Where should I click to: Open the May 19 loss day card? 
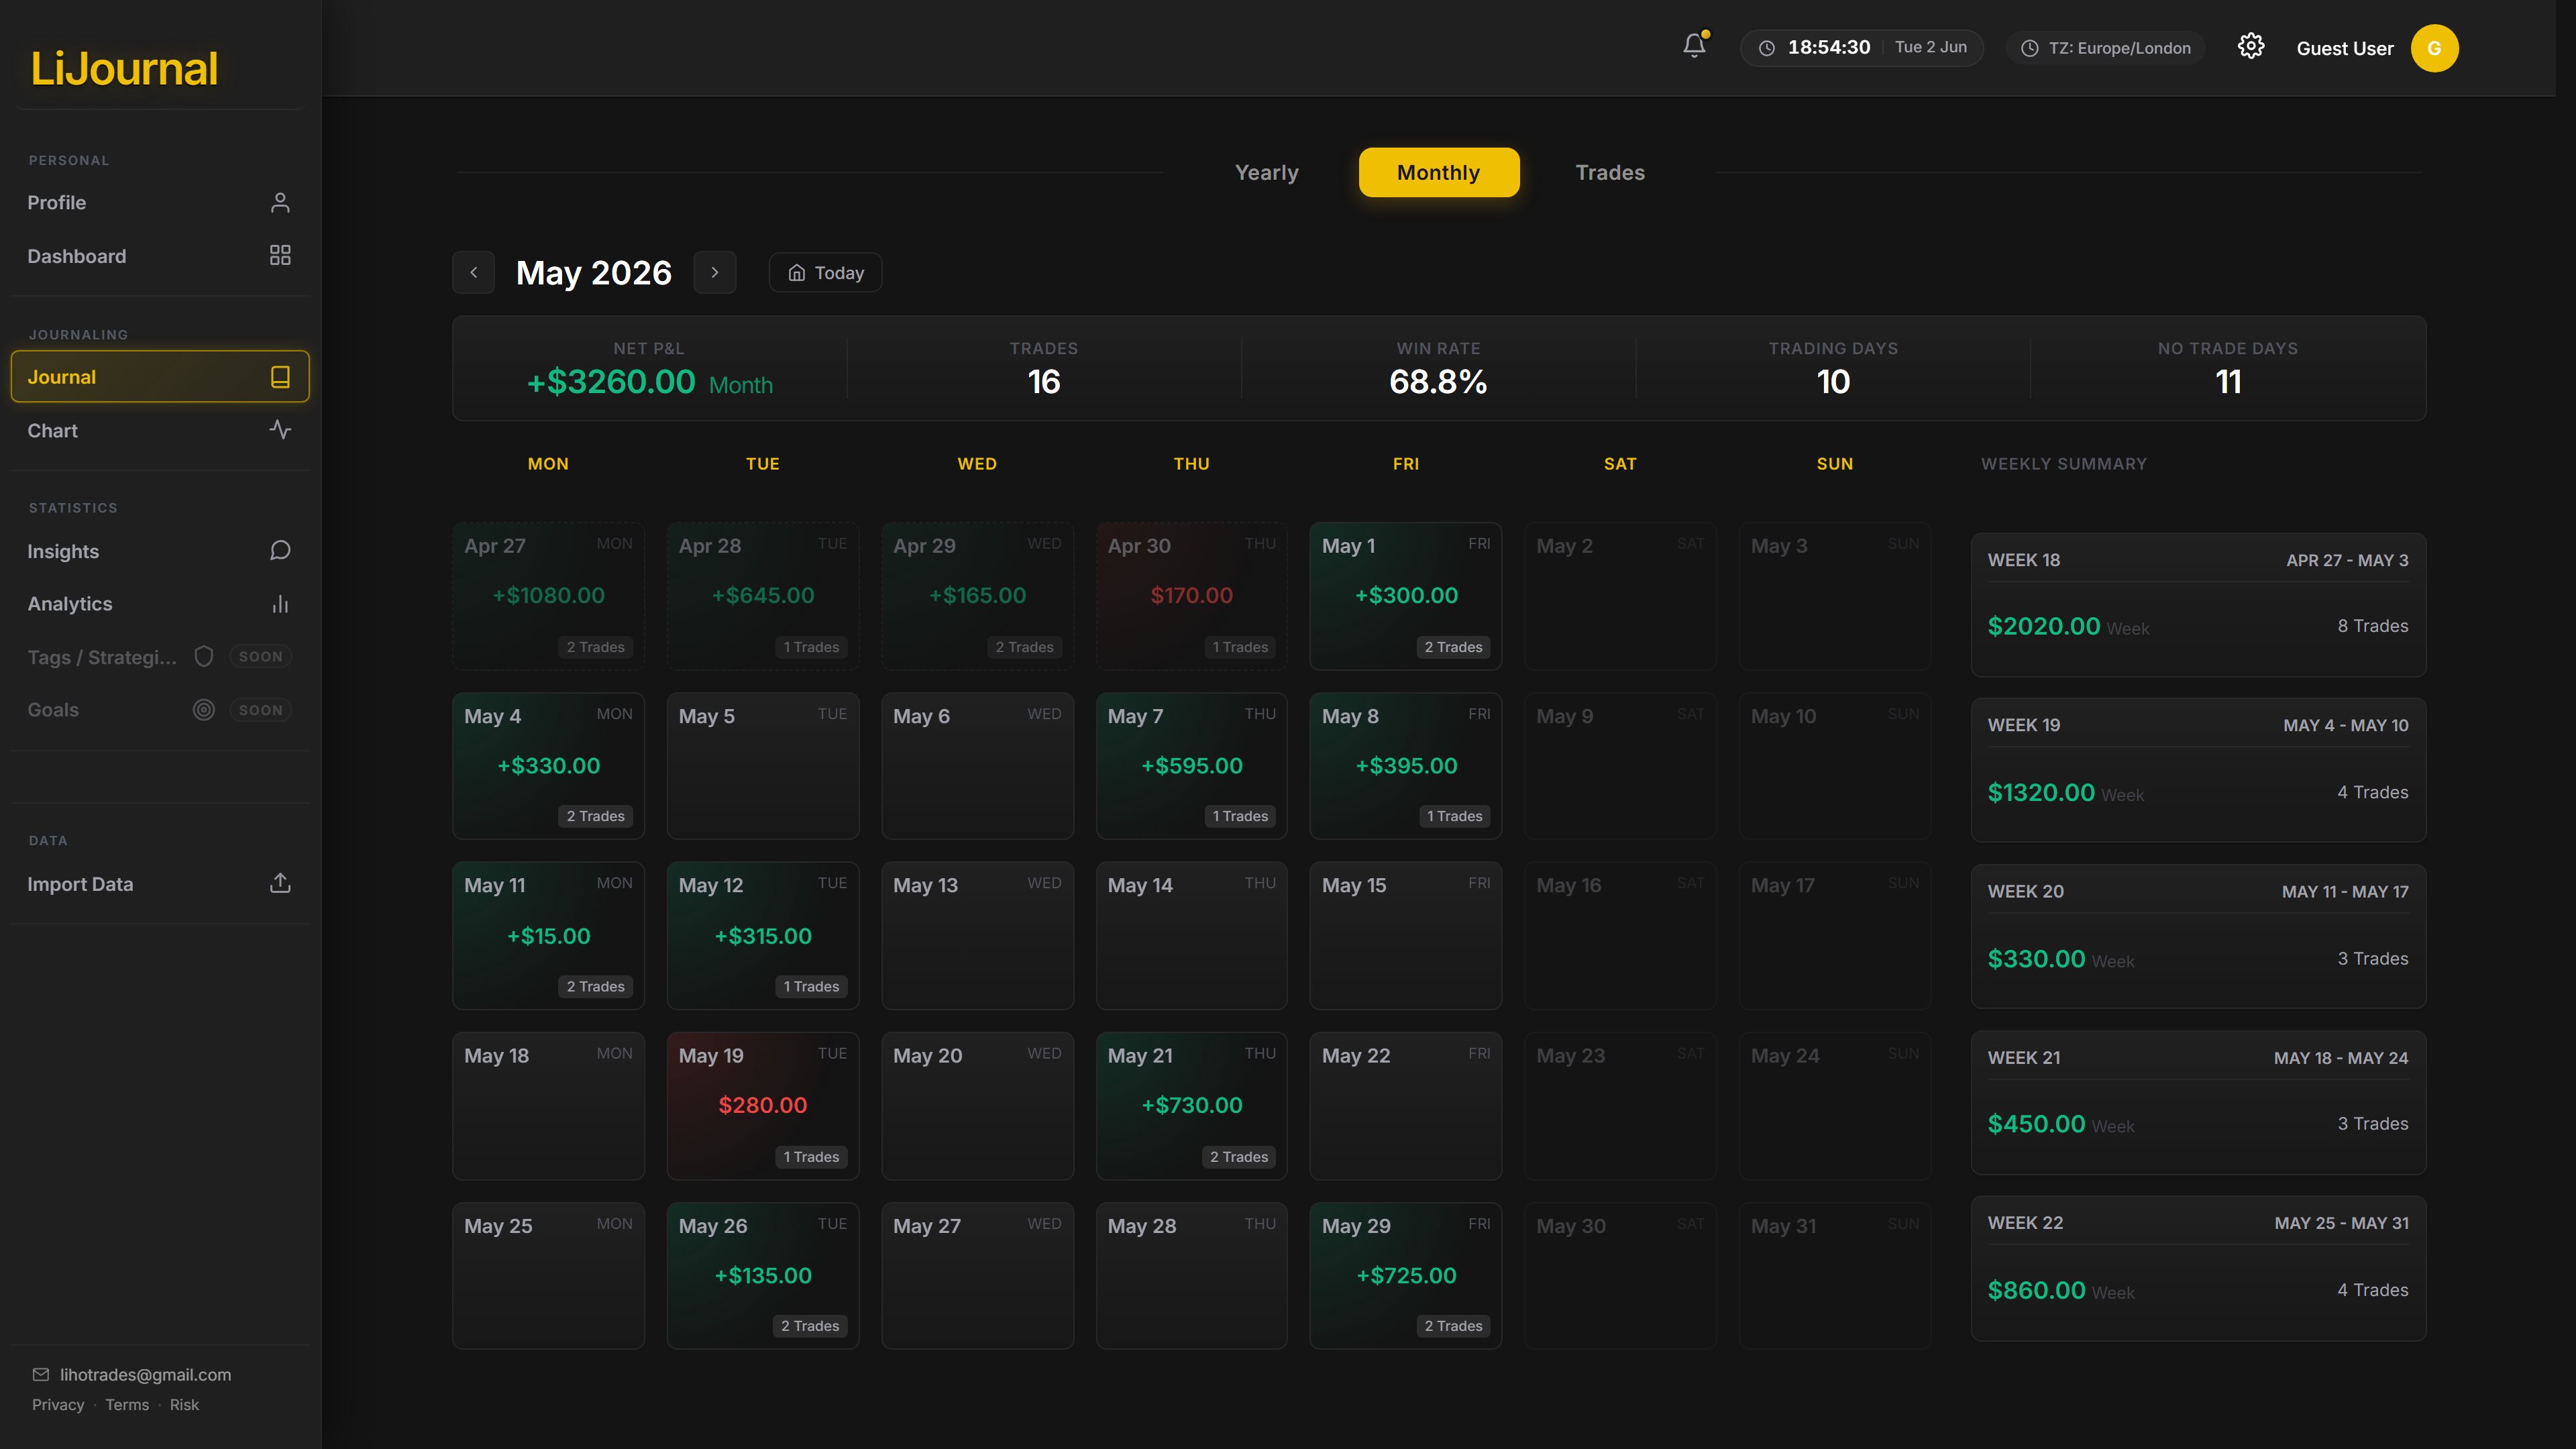point(763,1106)
